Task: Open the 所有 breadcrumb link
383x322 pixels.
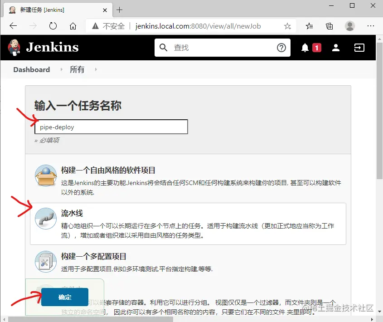Action: pos(77,70)
